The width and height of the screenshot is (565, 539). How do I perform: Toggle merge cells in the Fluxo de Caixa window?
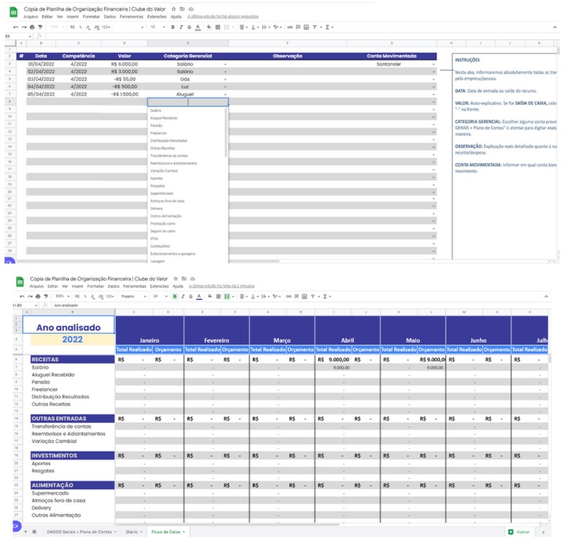(x=227, y=297)
